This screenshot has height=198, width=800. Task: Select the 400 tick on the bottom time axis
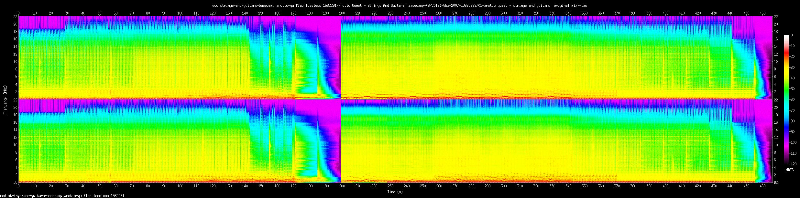665,186
